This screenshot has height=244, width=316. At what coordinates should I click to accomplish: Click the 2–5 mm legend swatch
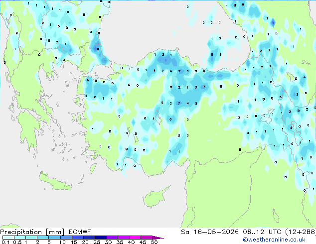pyautogui.click(x=43, y=238)
